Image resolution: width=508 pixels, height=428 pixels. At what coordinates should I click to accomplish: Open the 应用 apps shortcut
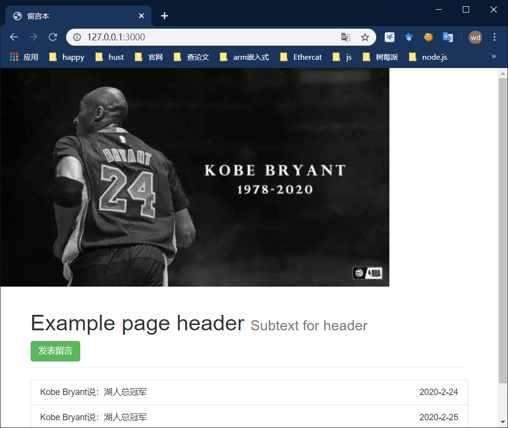(x=24, y=57)
